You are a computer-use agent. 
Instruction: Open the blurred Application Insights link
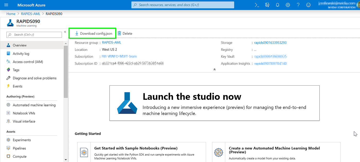[x=270, y=63]
